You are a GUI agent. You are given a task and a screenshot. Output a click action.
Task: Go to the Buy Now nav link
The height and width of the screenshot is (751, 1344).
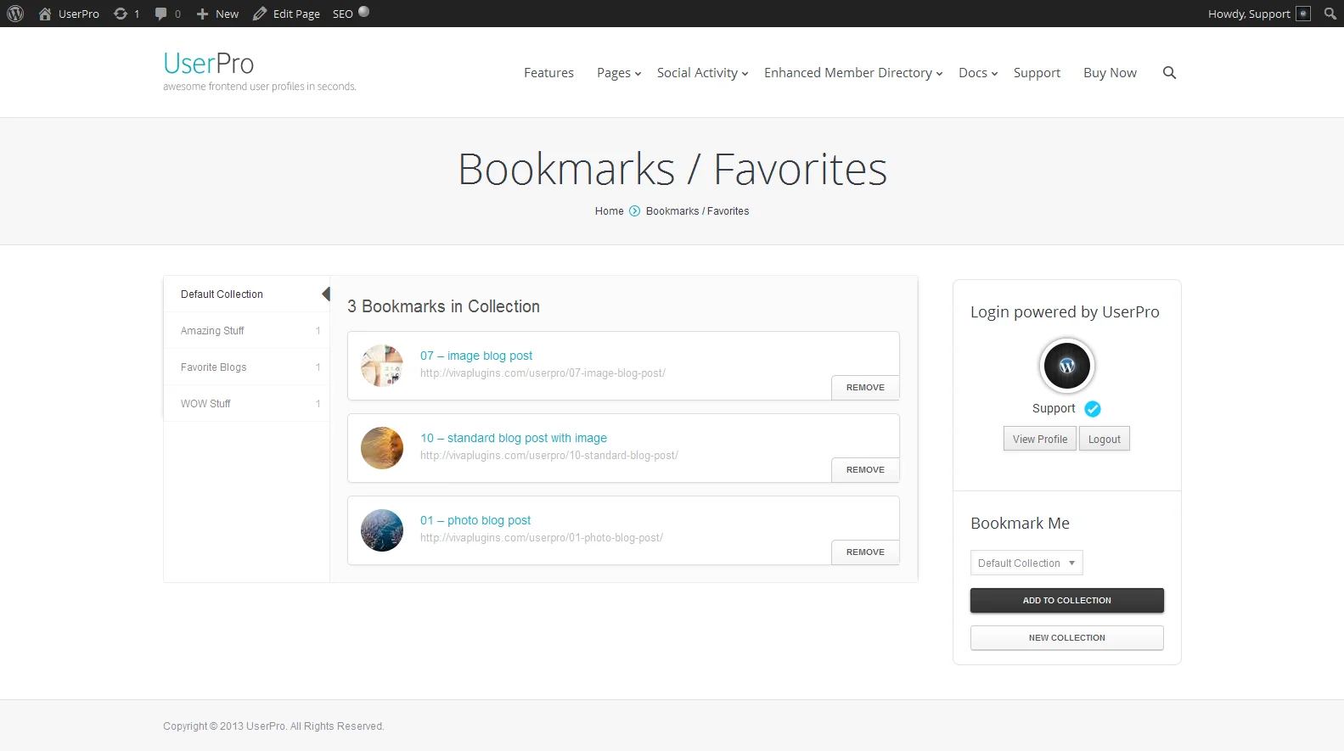tap(1110, 73)
